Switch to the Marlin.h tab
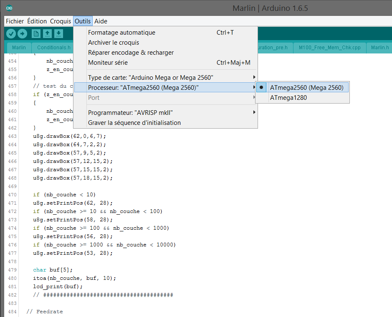This screenshot has height=317, width=392. click(x=379, y=48)
